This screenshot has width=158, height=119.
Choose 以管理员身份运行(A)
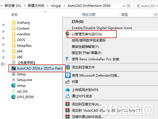pos(87,34)
